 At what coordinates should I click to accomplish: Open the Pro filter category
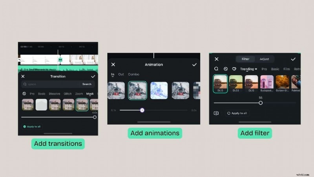pyautogui.click(x=264, y=69)
